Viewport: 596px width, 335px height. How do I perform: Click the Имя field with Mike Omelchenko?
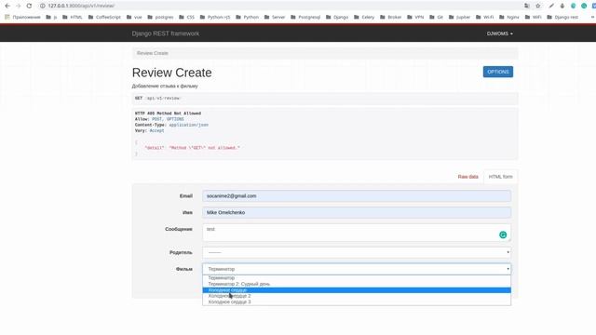click(x=357, y=213)
